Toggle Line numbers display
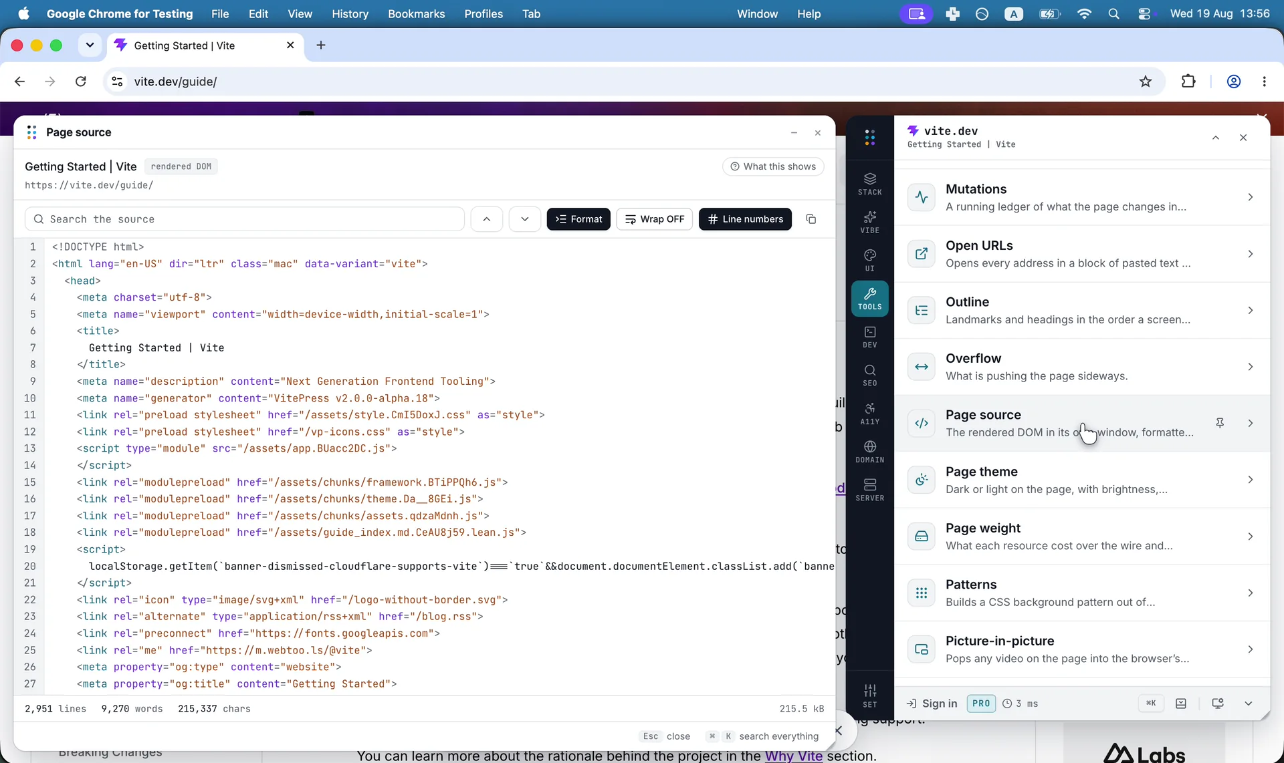This screenshot has width=1284, height=763. coord(745,219)
